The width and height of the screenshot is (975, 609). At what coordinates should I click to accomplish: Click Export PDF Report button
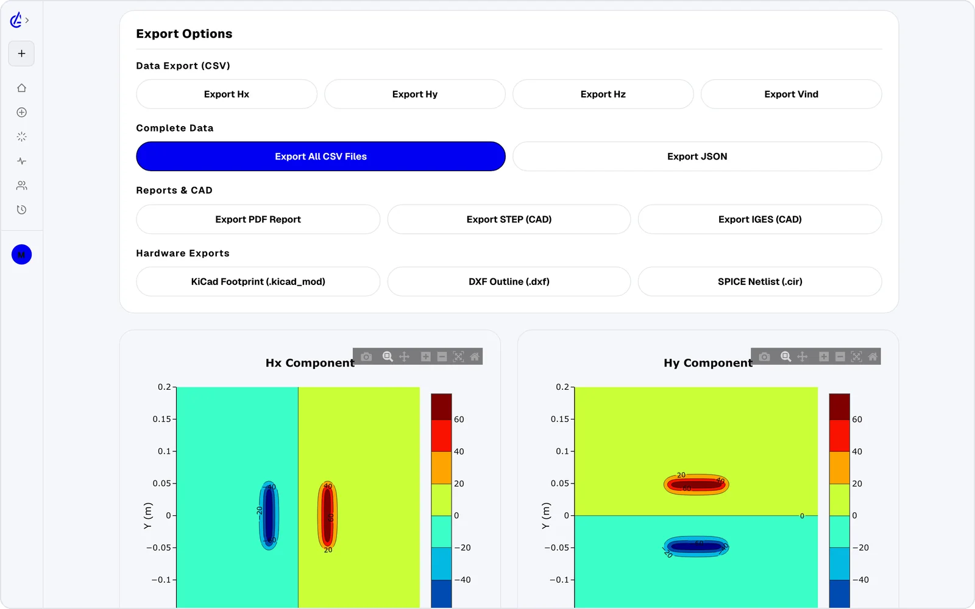coord(258,219)
